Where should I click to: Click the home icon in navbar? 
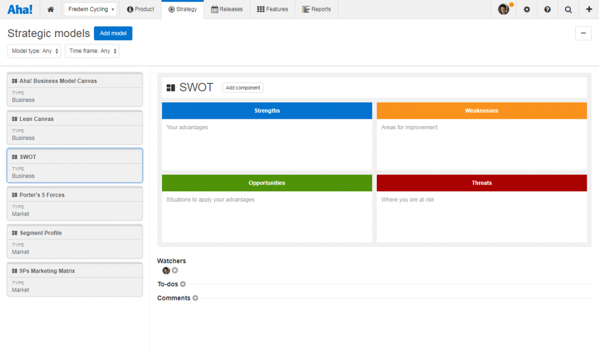click(50, 9)
